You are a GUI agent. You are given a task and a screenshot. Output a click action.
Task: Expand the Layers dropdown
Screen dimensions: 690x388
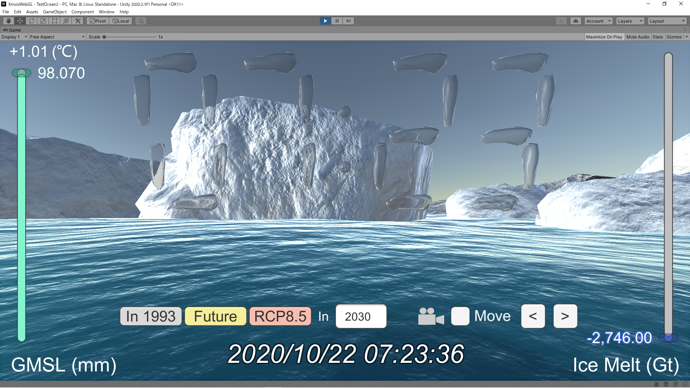pyautogui.click(x=630, y=21)
